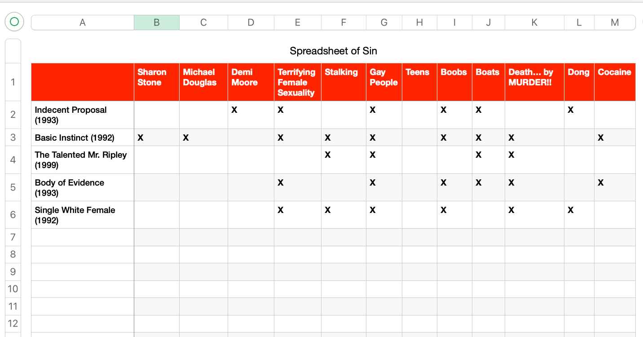Viewport: 643px width, 337px height.
Task: Select column J header
Action: (x=489, y=22)
